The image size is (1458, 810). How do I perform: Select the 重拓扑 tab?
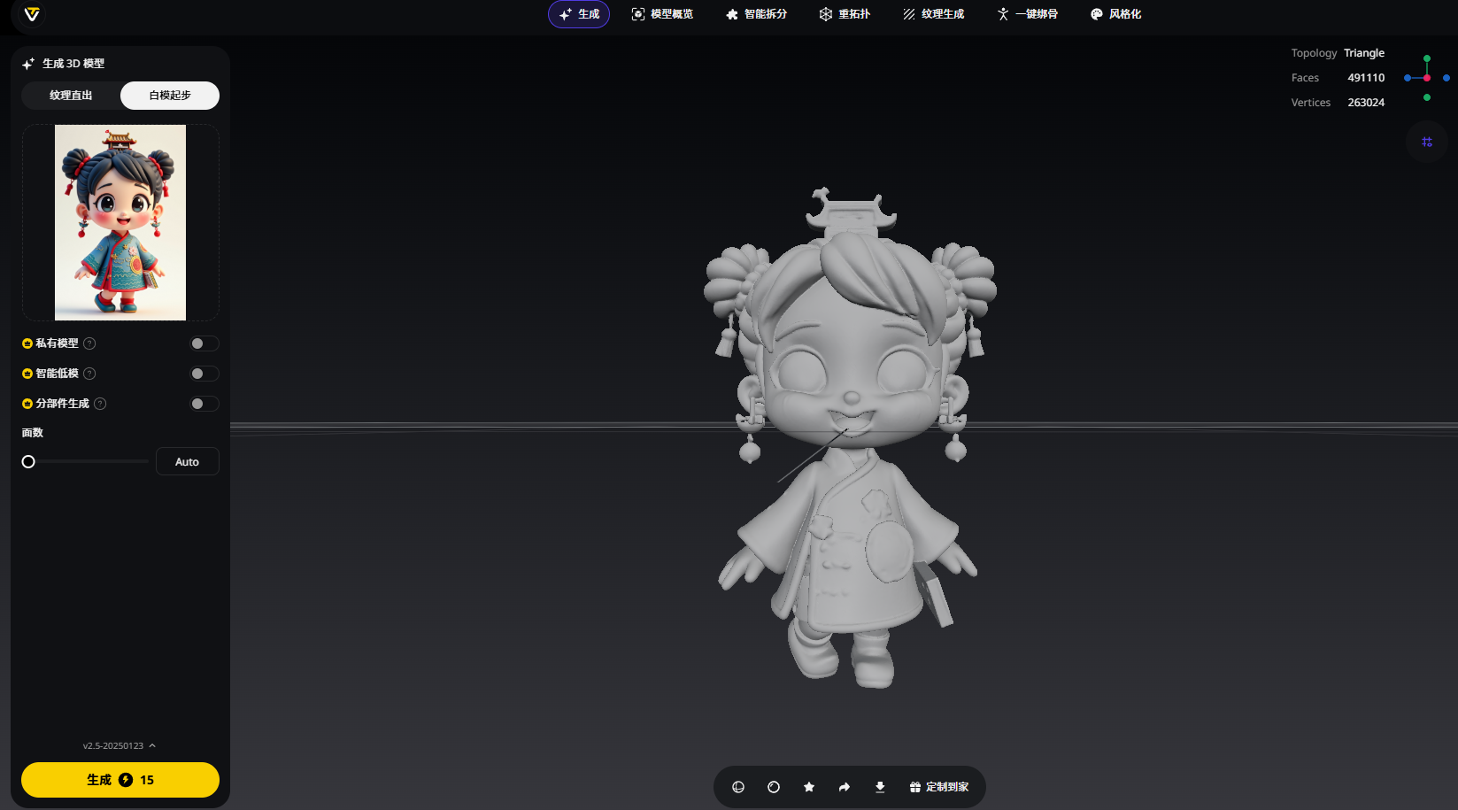pos(845,14)
